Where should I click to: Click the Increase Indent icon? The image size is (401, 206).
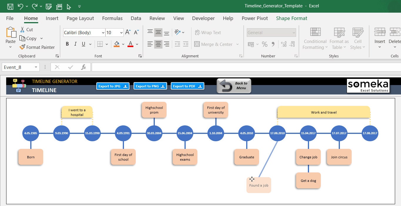pos(186,44)
